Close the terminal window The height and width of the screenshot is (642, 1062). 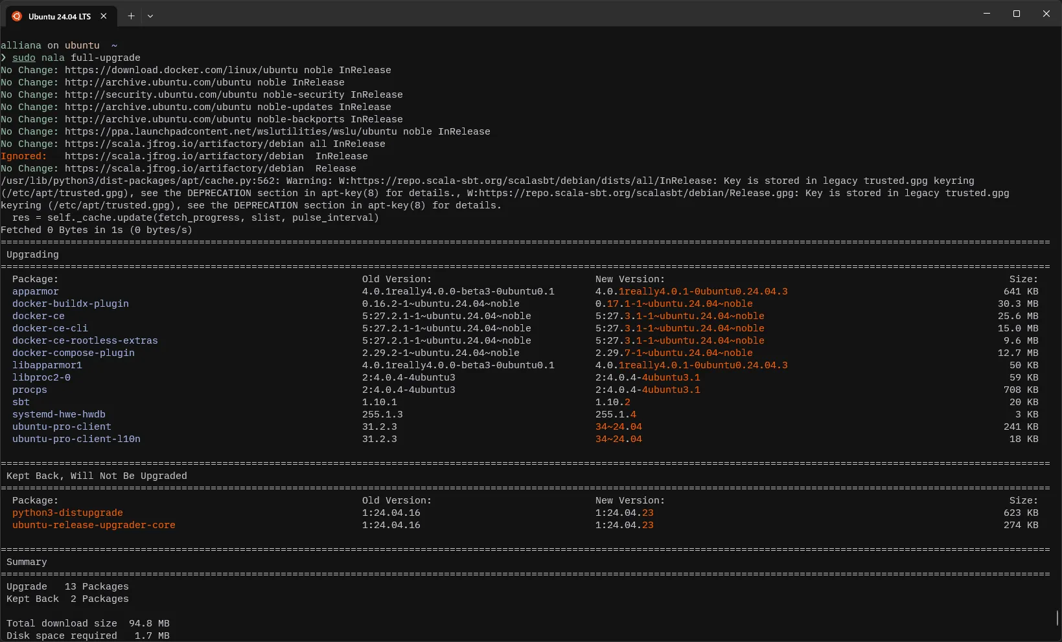(1046, 14)
